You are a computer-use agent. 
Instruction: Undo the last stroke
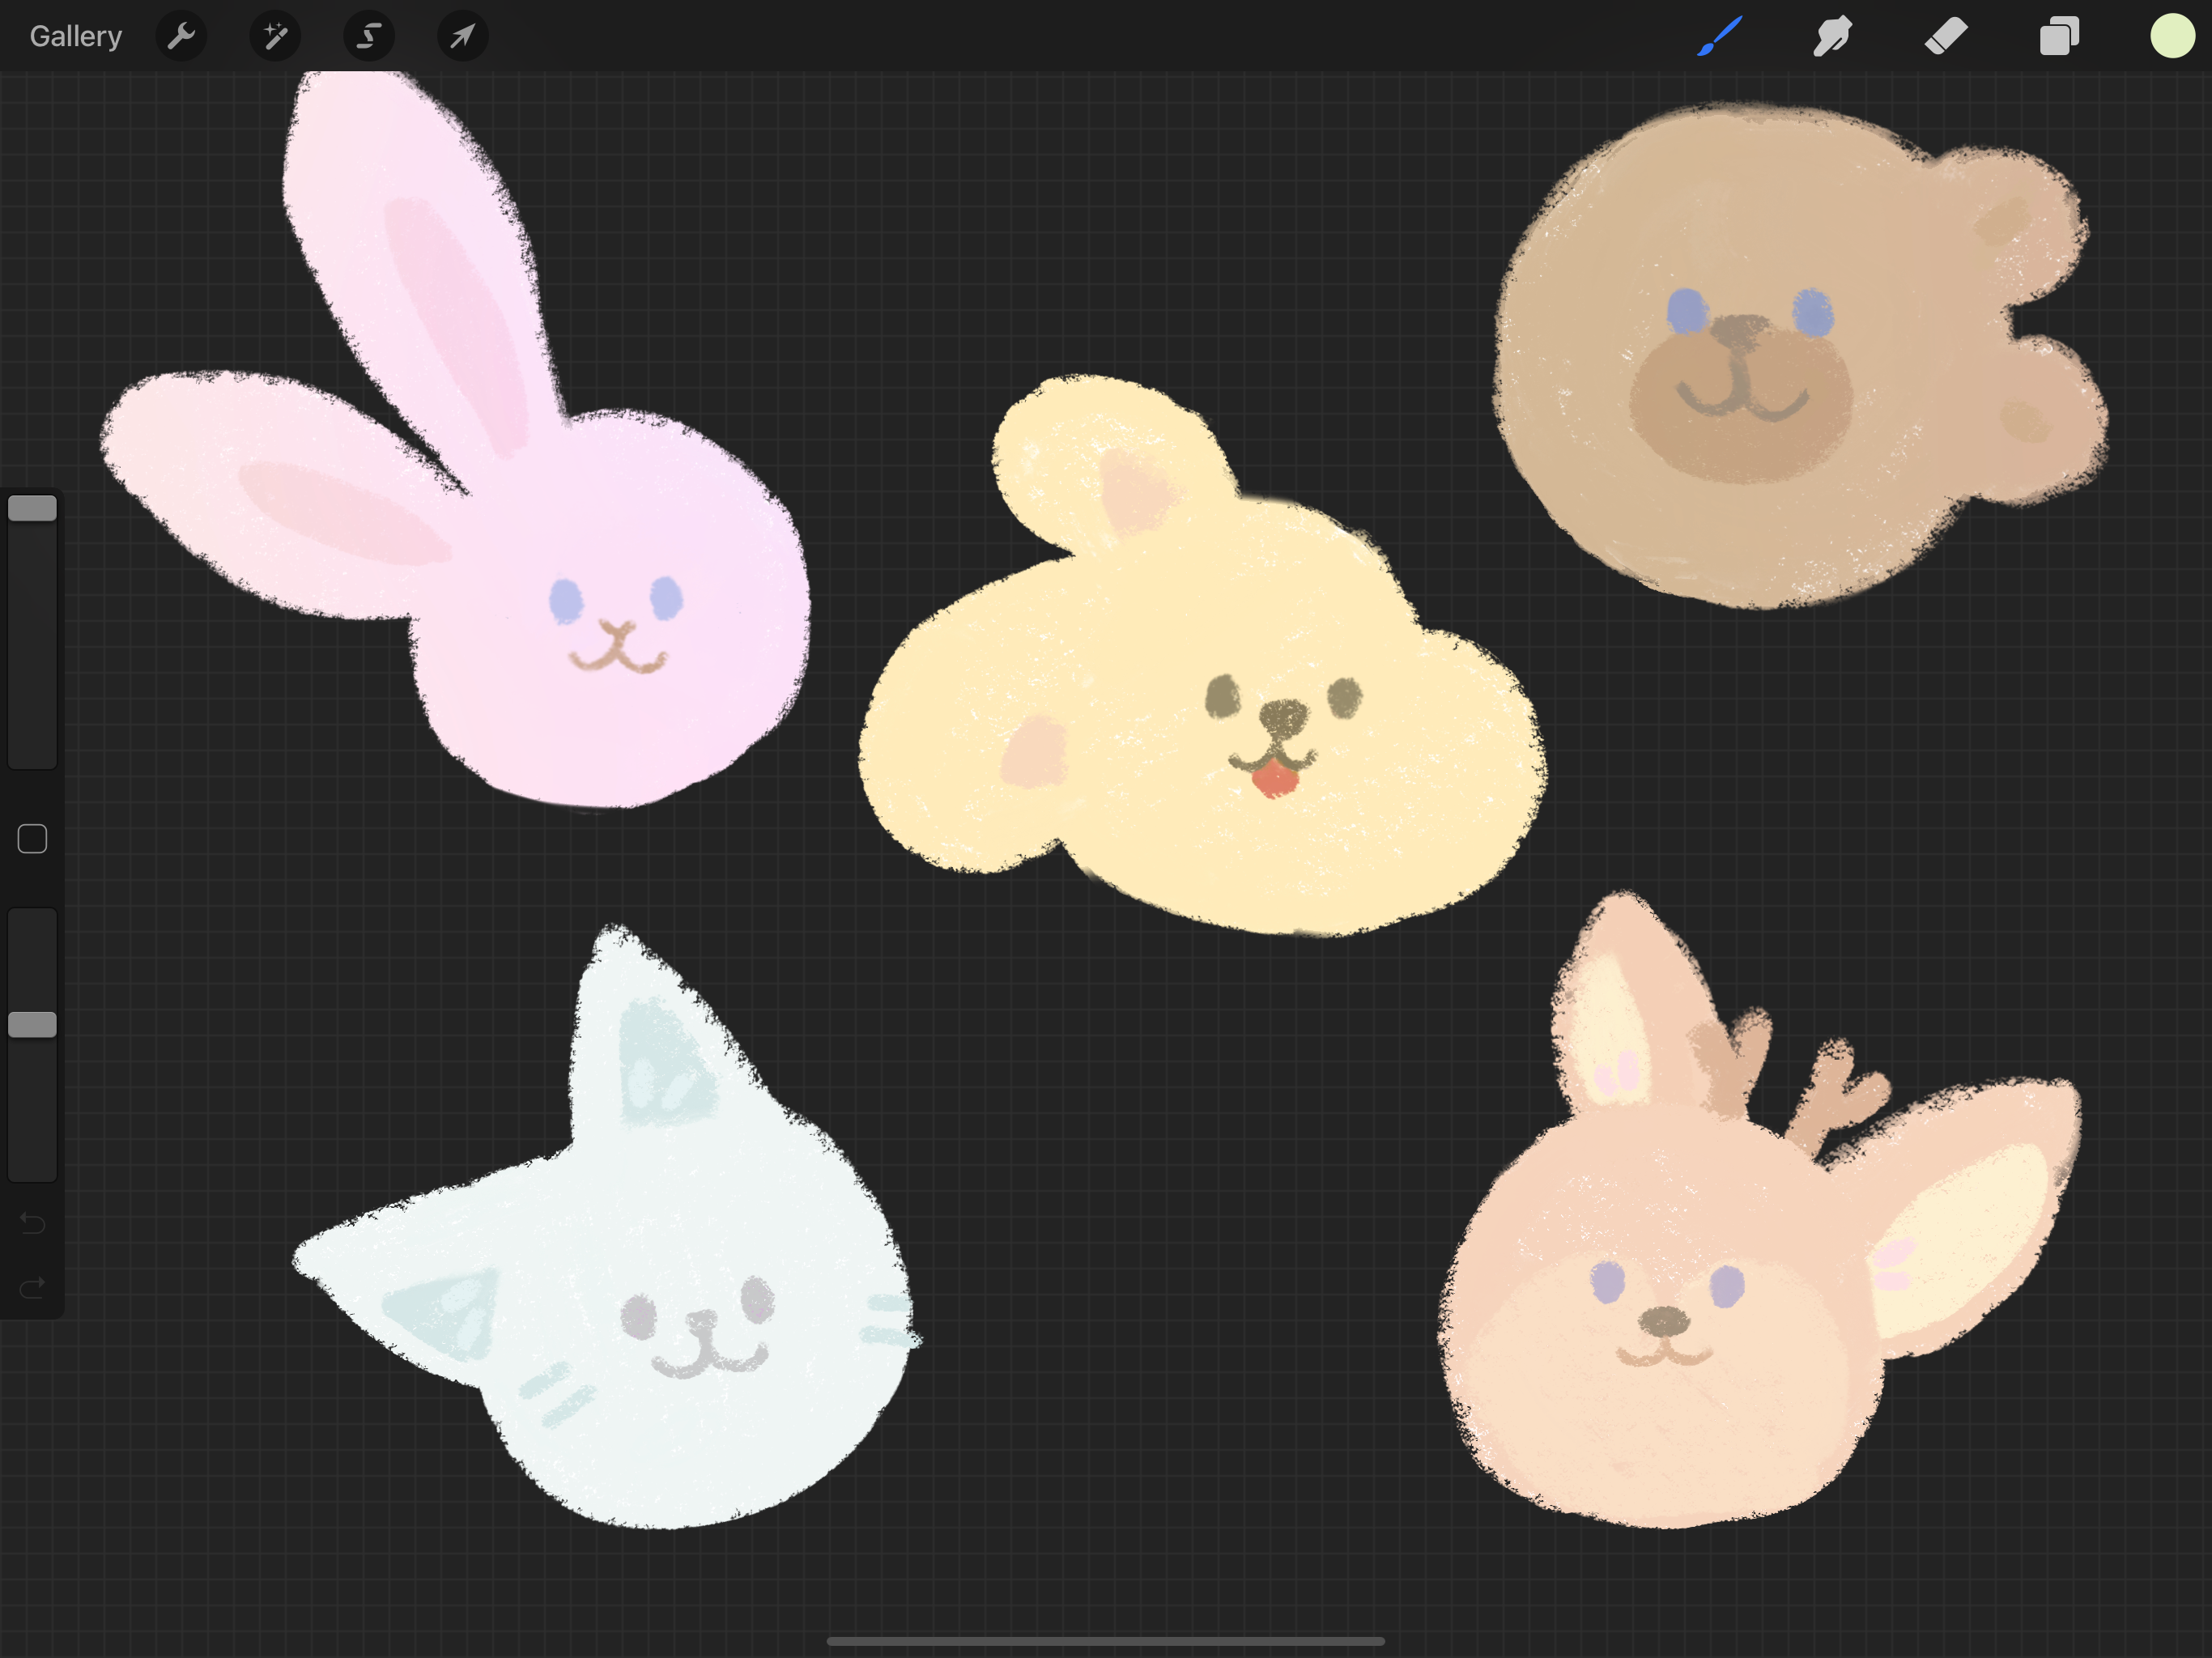(x=32, y=1223)
